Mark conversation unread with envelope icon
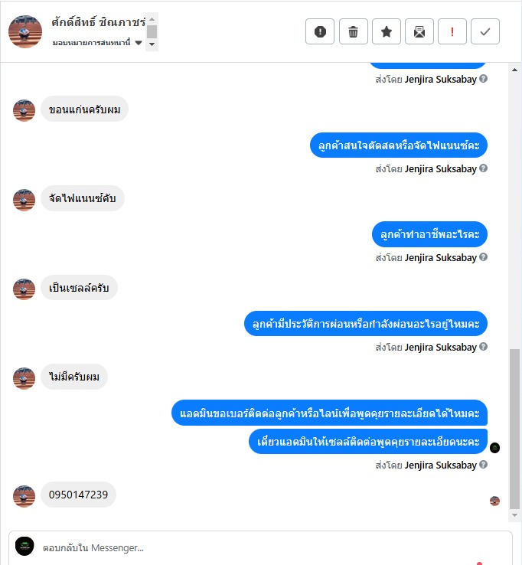The height and width of the screenshot is (565, 522). [x=419, y=31]
